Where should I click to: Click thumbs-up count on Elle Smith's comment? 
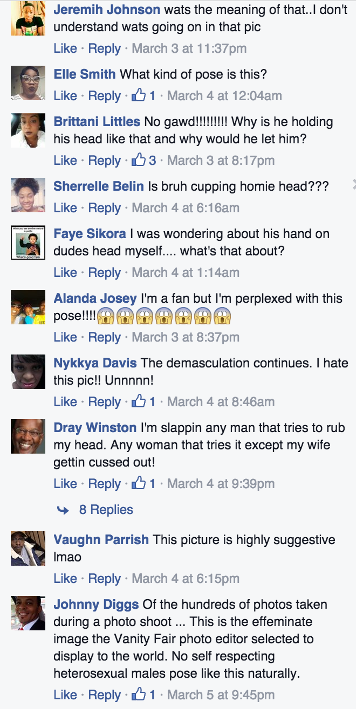click(x=152, y=96)
